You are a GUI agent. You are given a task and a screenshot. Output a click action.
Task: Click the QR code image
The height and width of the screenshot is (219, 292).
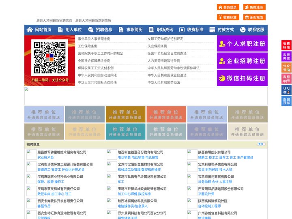[49, 58]
